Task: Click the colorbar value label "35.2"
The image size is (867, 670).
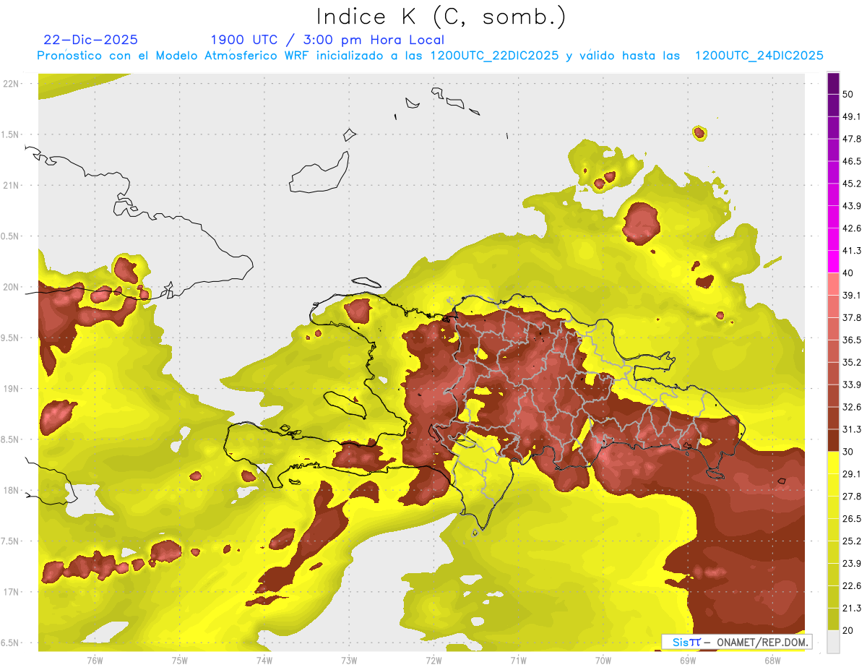Action: pos(852,362)
